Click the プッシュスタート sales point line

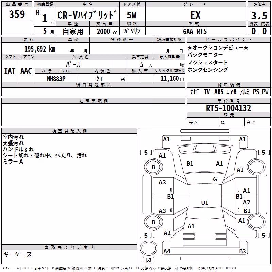click(x=208, y=62)
